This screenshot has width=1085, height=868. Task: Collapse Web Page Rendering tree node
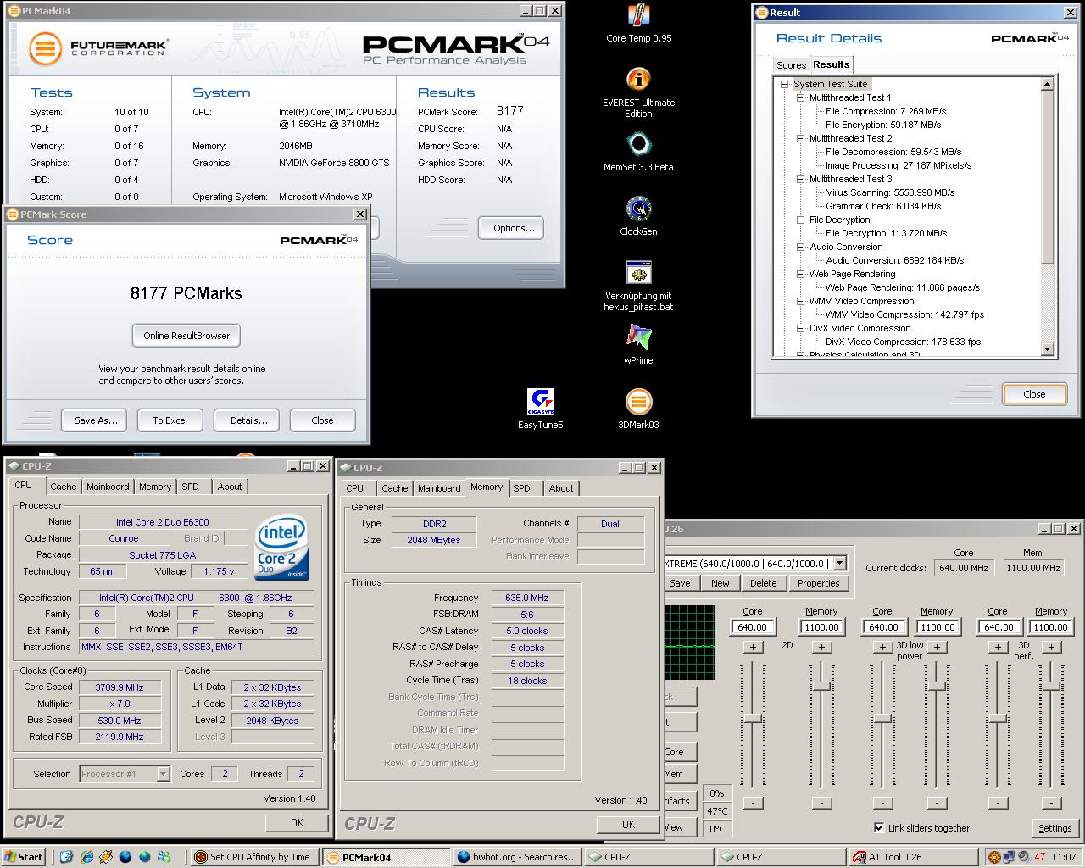click(800, 274)
